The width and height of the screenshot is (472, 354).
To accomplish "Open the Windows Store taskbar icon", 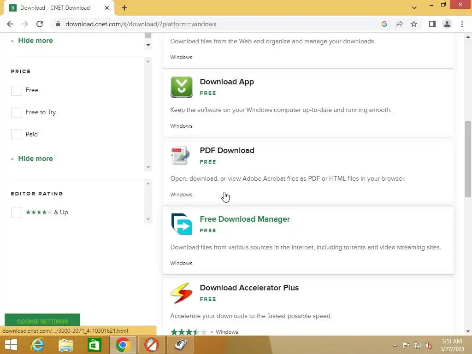I will click(x=94, y=345).
